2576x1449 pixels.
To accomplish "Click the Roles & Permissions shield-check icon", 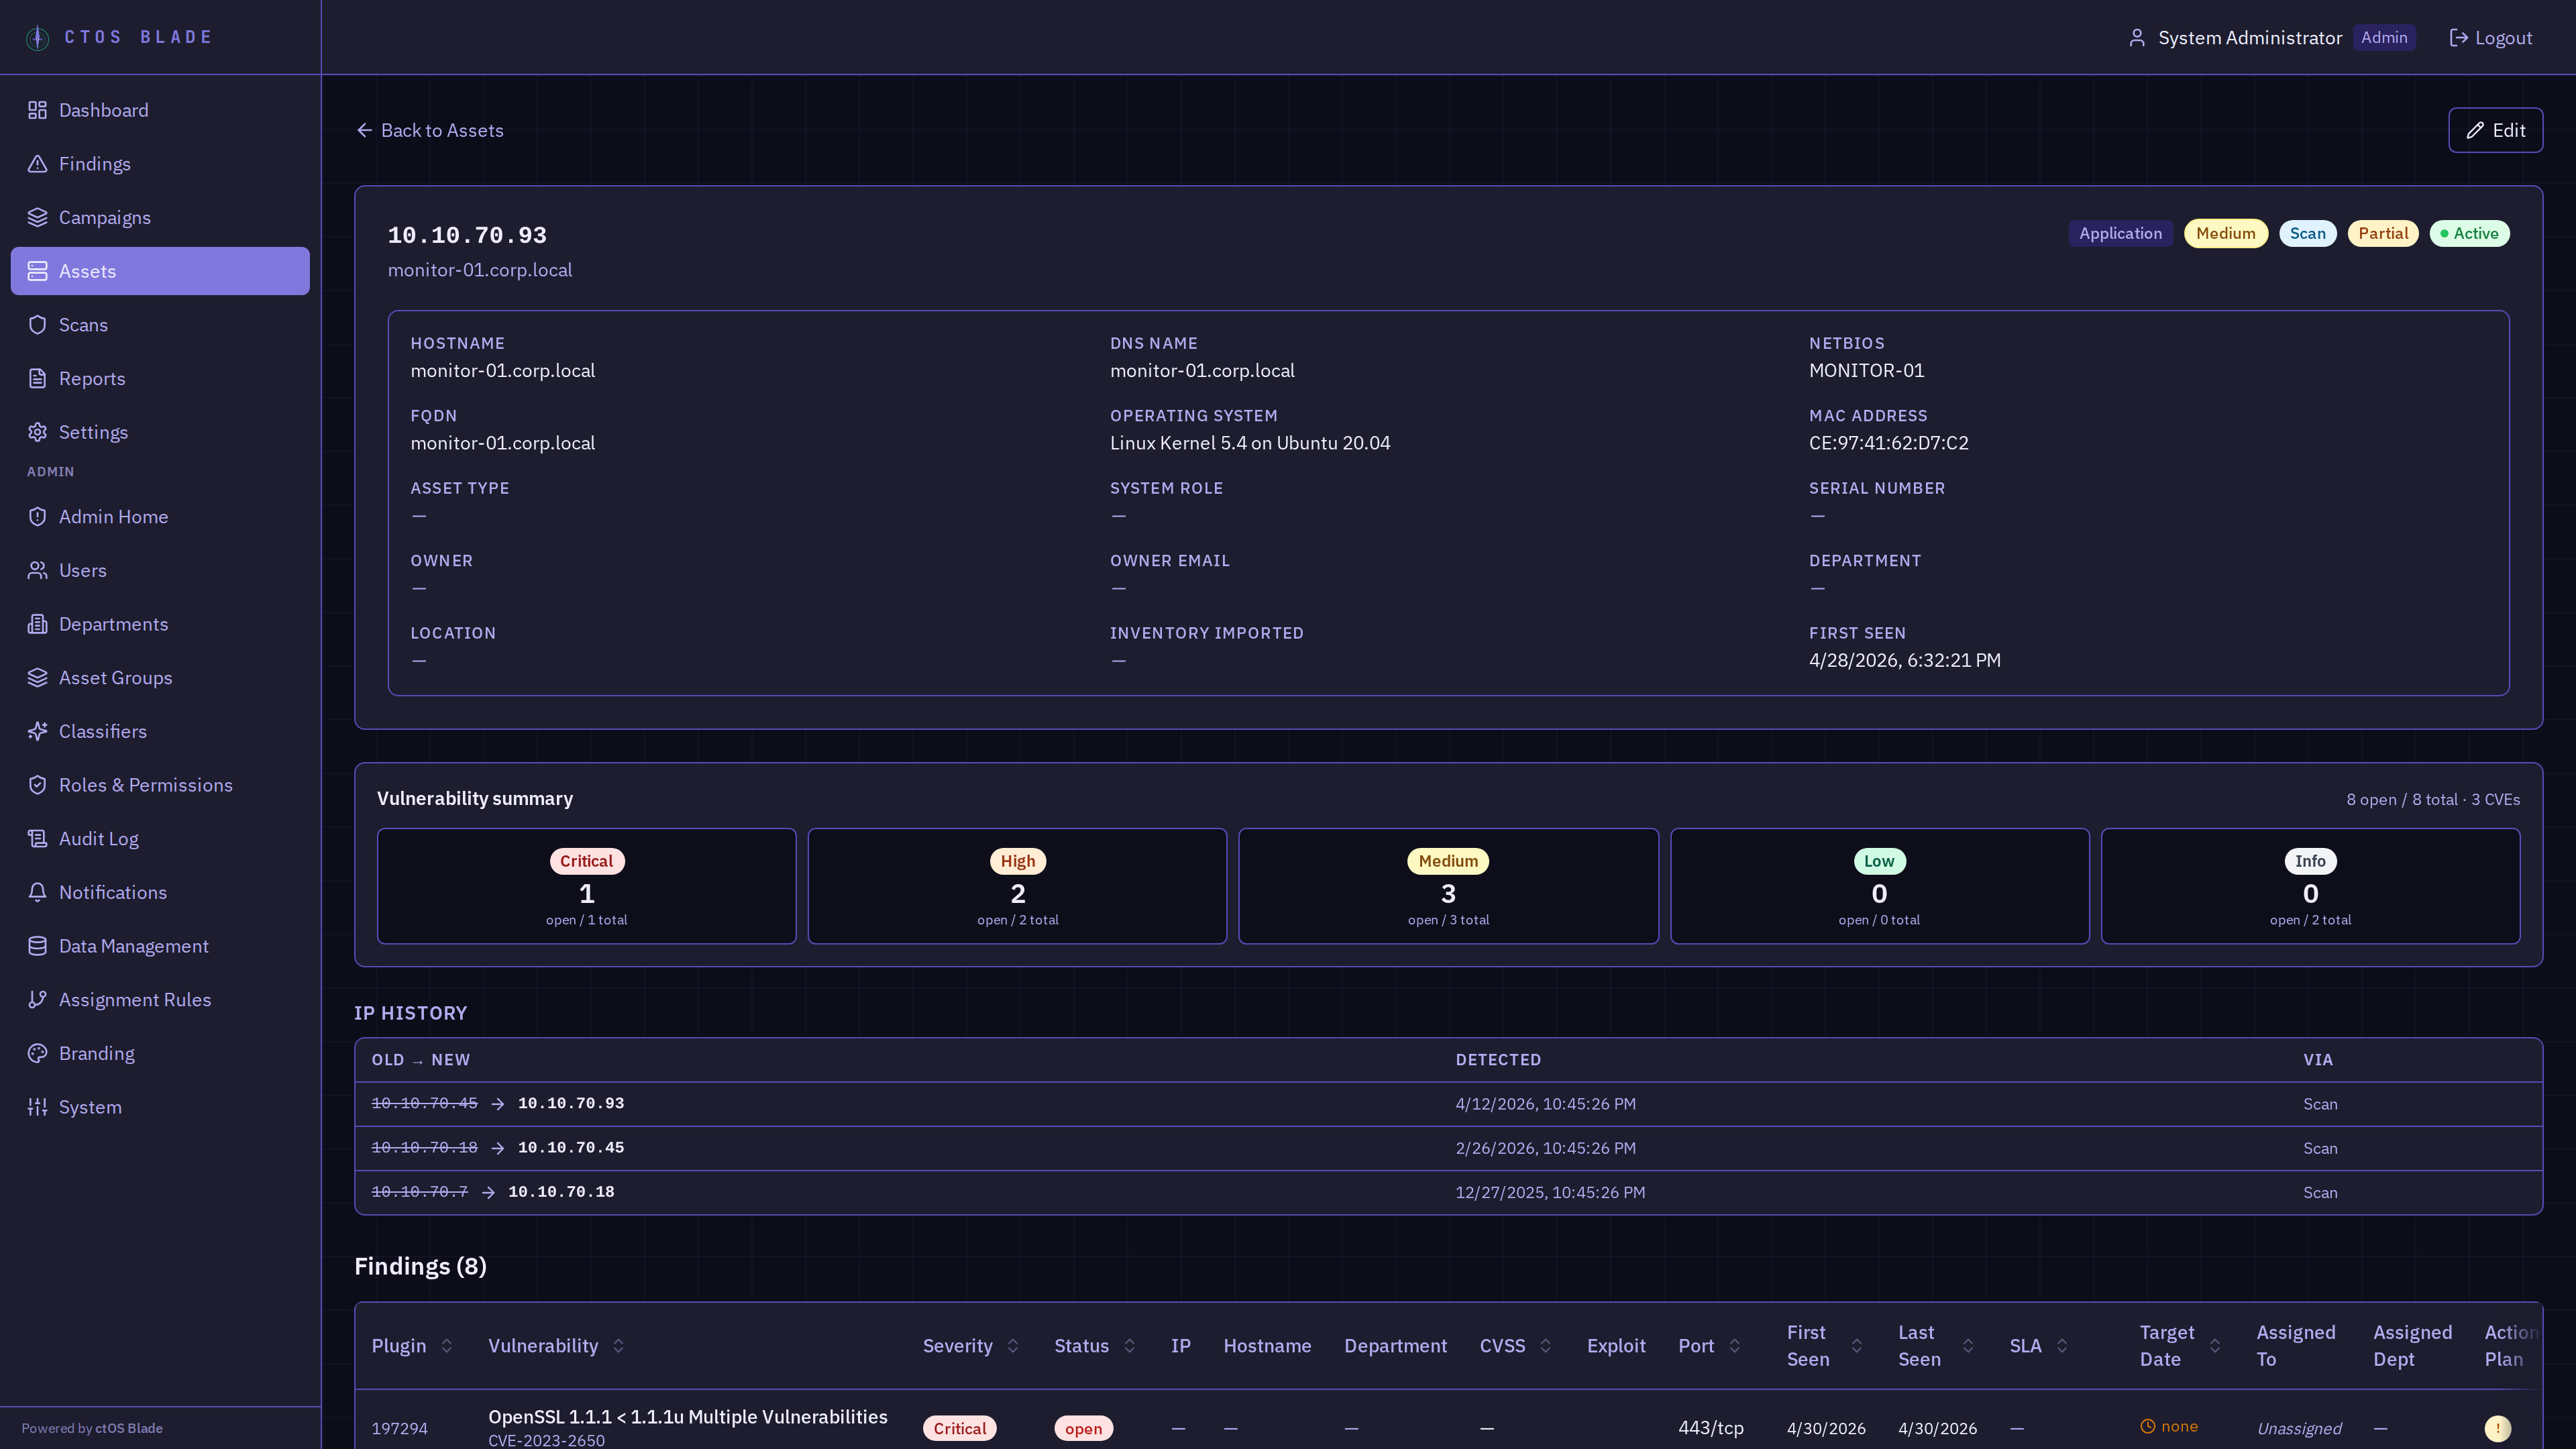I will click(37, 785).
